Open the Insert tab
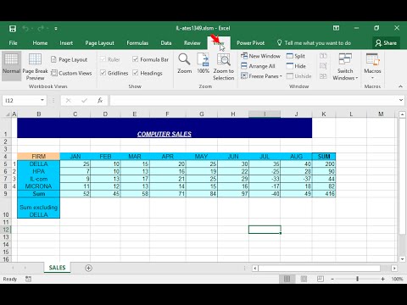Screen dimensions: 407x305 tap(66, 43)
